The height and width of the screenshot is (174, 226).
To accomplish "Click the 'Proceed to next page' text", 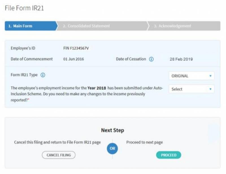I will tap(144, 142).
